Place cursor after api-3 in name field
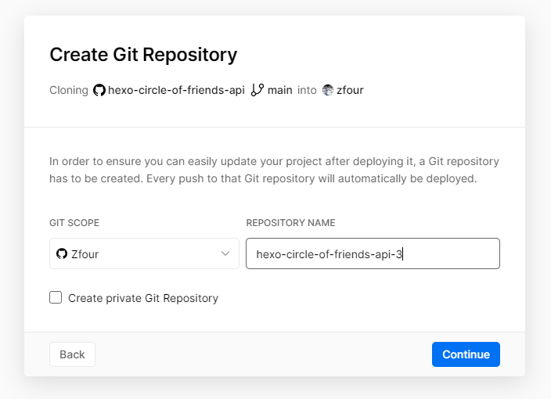Viewport: 551px width, 399px height. 402,254
